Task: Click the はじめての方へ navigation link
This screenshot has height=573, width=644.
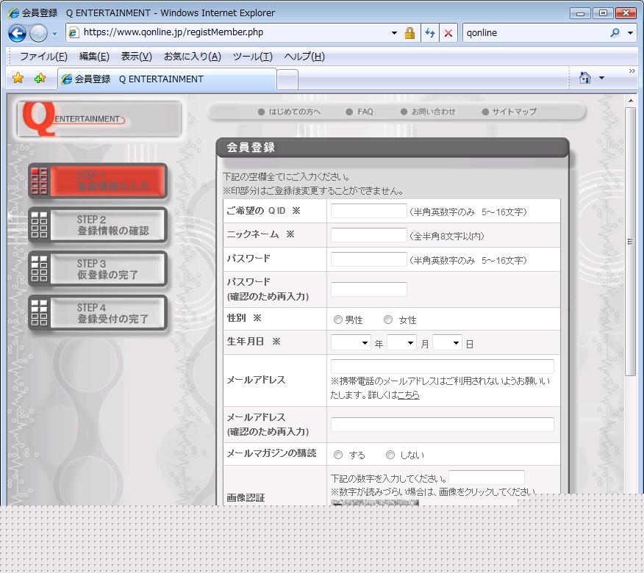Action: 290,112
